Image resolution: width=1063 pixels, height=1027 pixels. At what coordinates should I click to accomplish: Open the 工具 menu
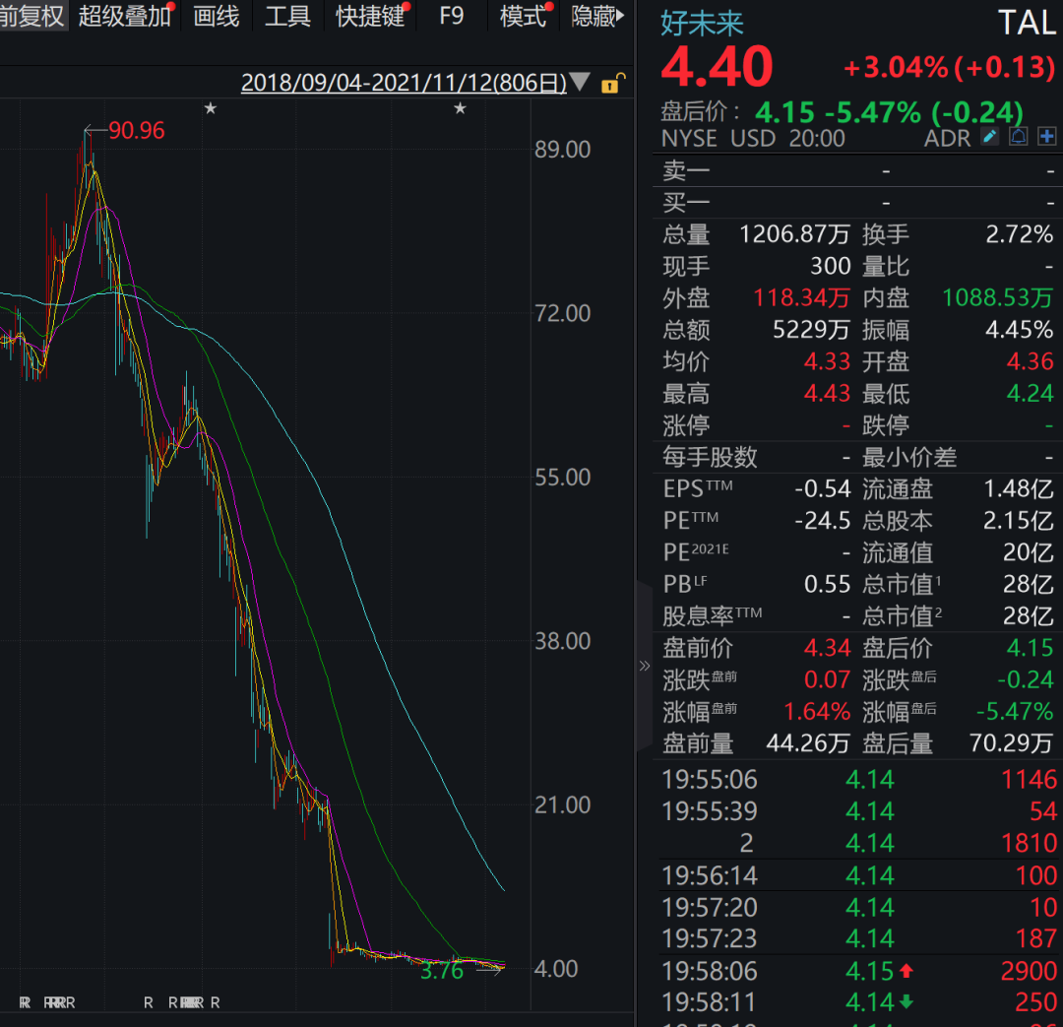coord(287,16)
